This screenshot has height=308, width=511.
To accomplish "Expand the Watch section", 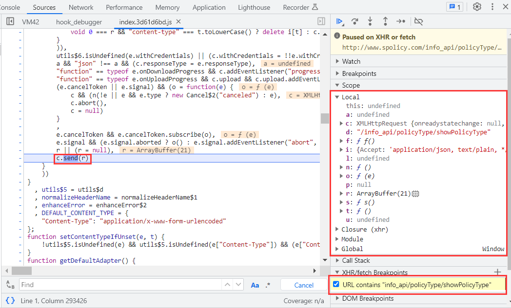I will [351, 61].
